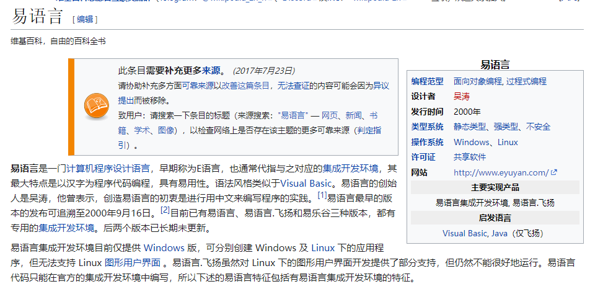
Task: Open the Windows link in the body paragraph
Action: point(164,248)
